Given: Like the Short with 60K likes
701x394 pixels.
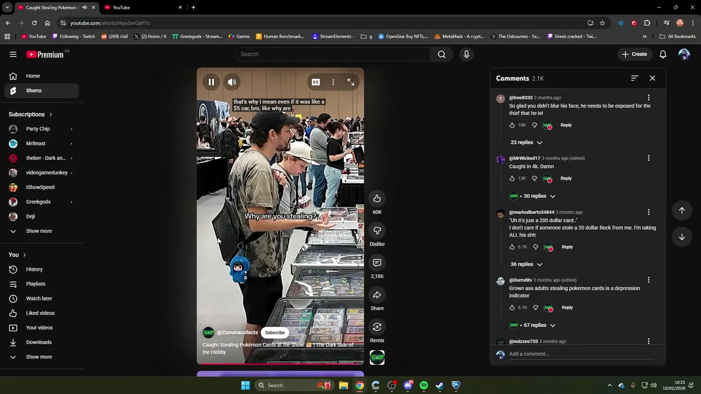Looking at the screenshot, I should click(x=377, y=198).
